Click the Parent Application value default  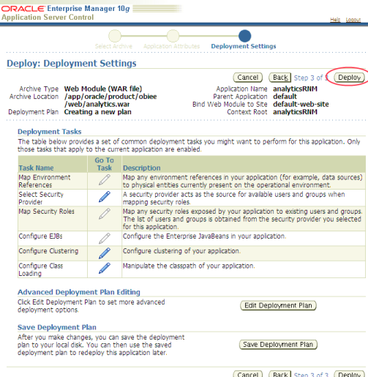click(285, 97)
